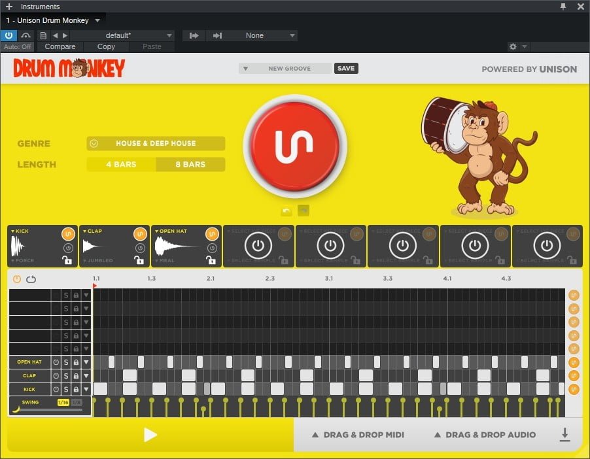The width and height of the screenshot is (590, 459).
Task: Toggle the blue plugin power button
Action: click(9, 35)
